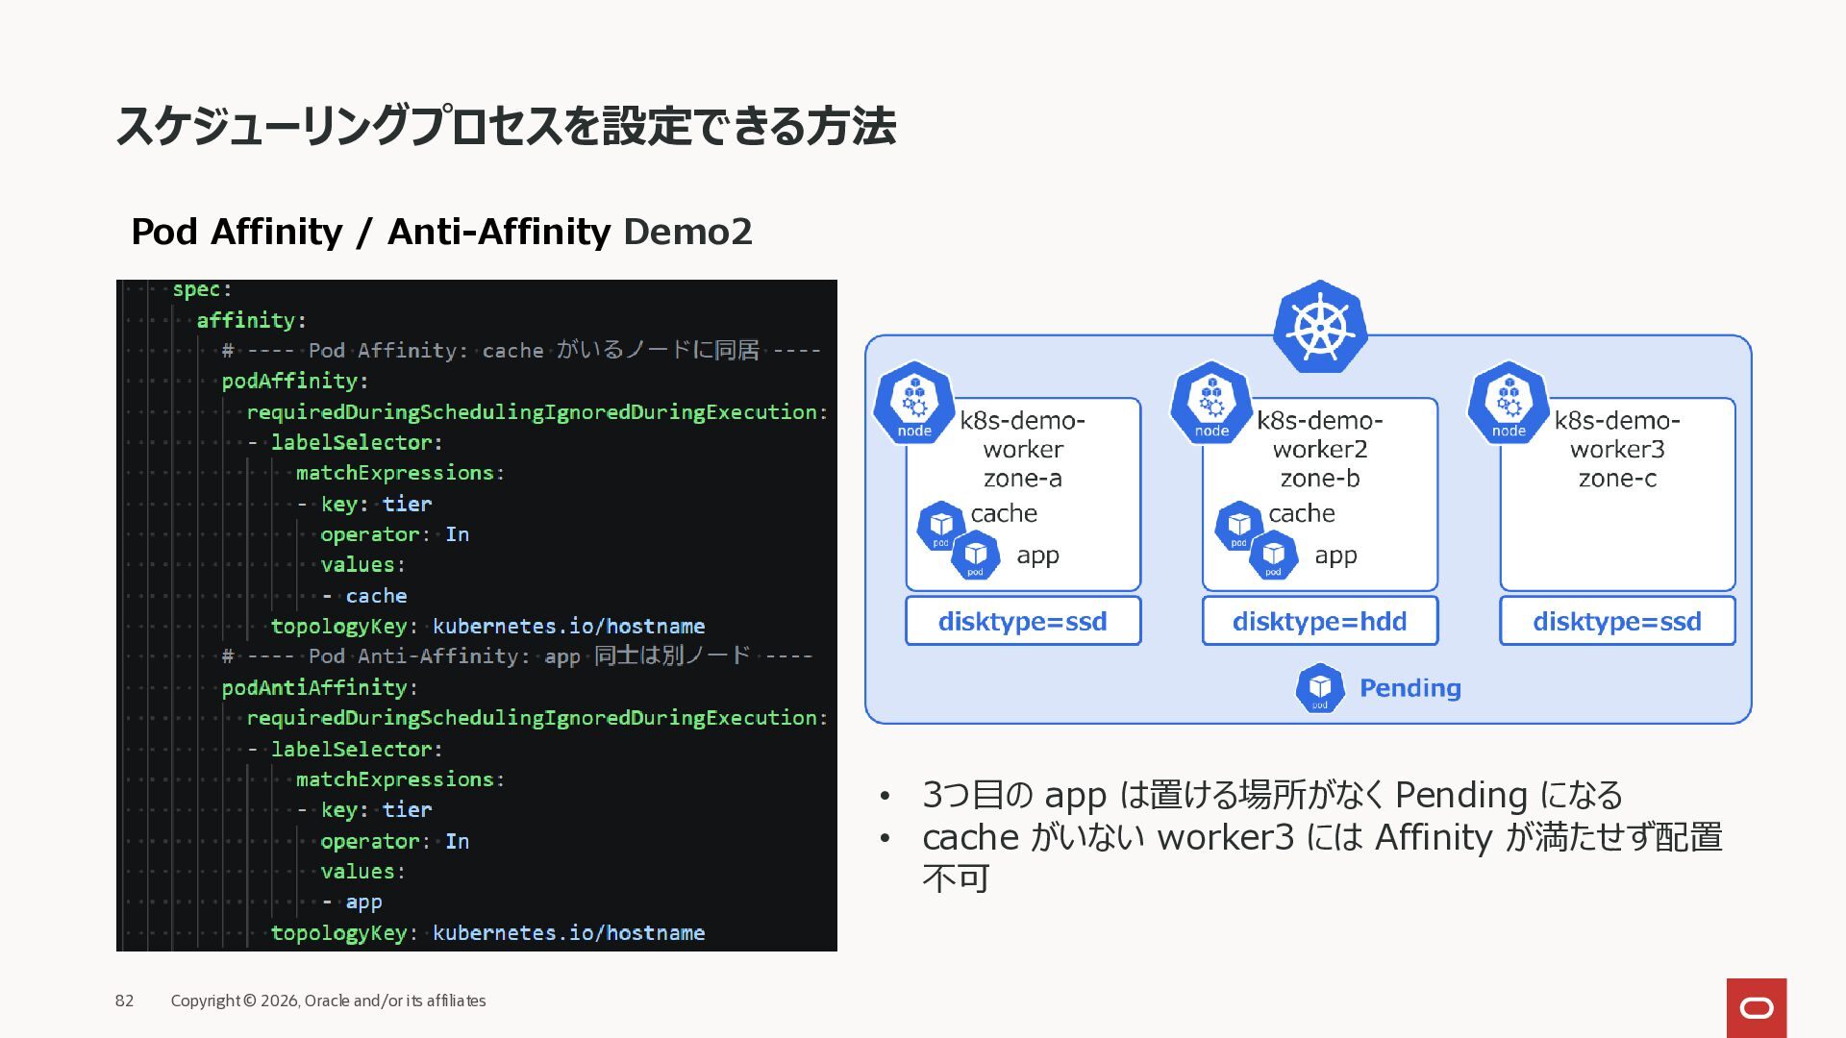Click the disktype=ssd label under zone-a worker

pyautogui.click(x=1022, y=621)
